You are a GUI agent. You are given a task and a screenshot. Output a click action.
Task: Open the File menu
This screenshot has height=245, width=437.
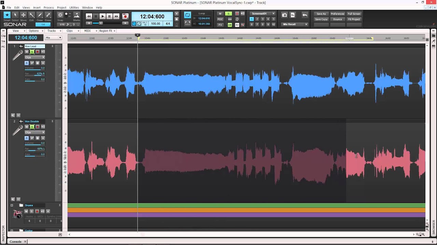pos(9,7)
